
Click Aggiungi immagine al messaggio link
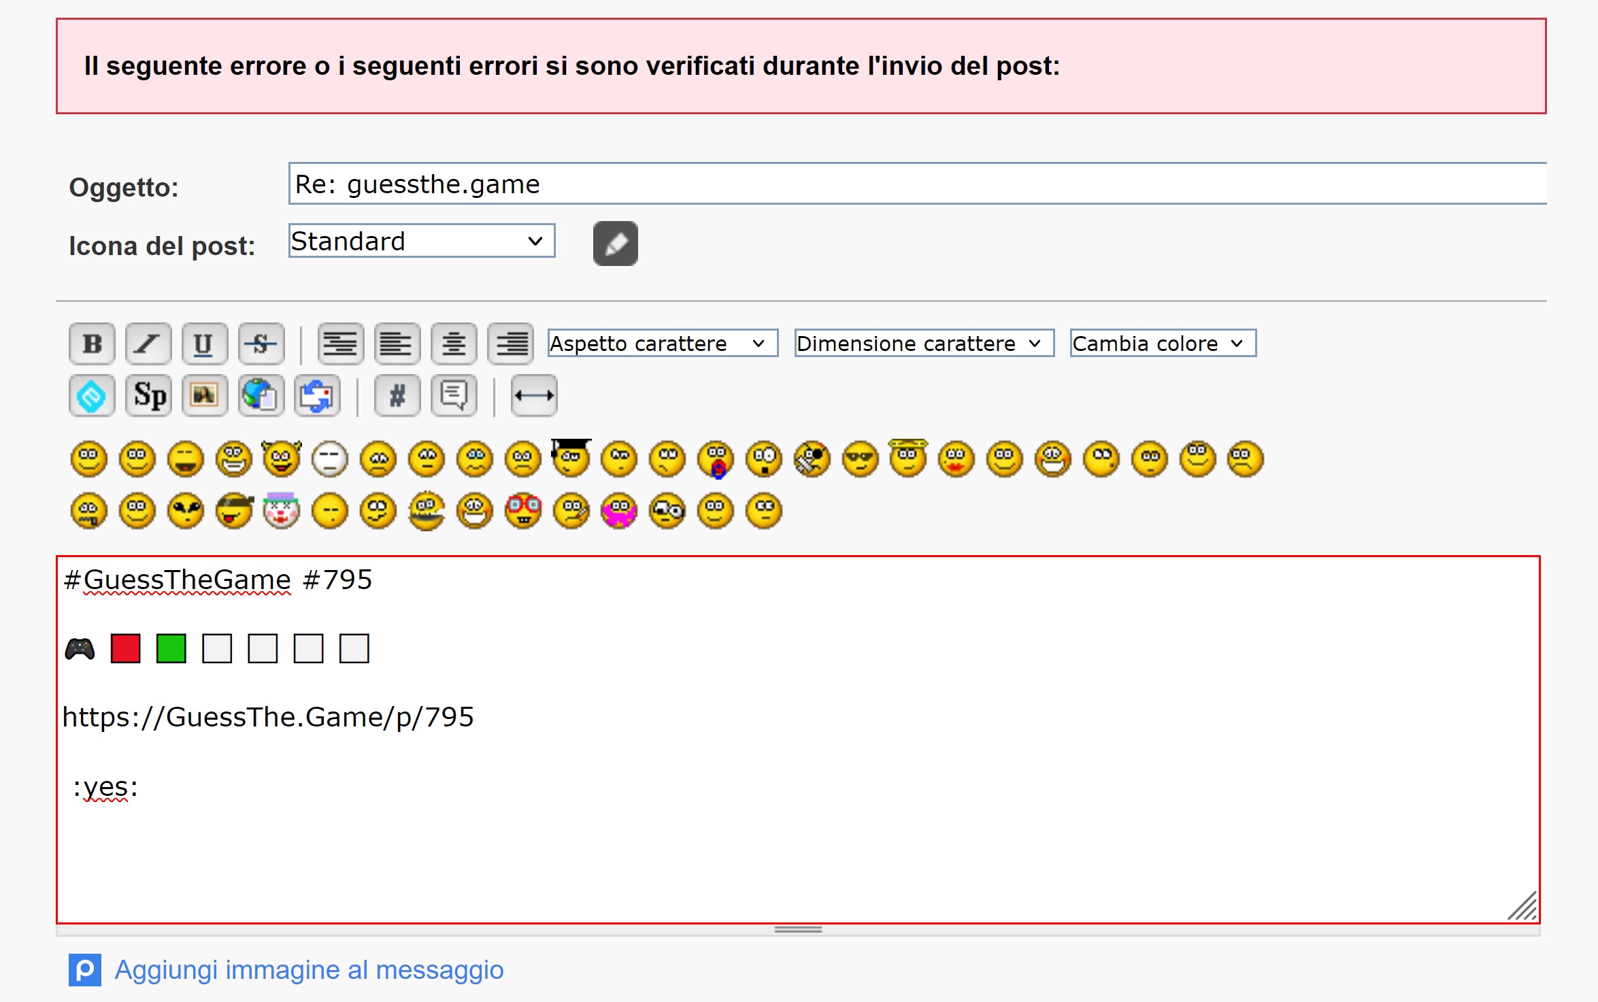click(309, 970)
